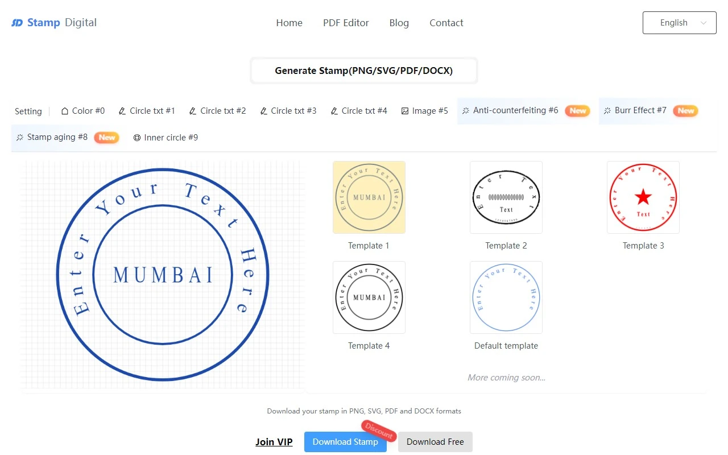Click the Template 2 label

[x=506, y=246]
